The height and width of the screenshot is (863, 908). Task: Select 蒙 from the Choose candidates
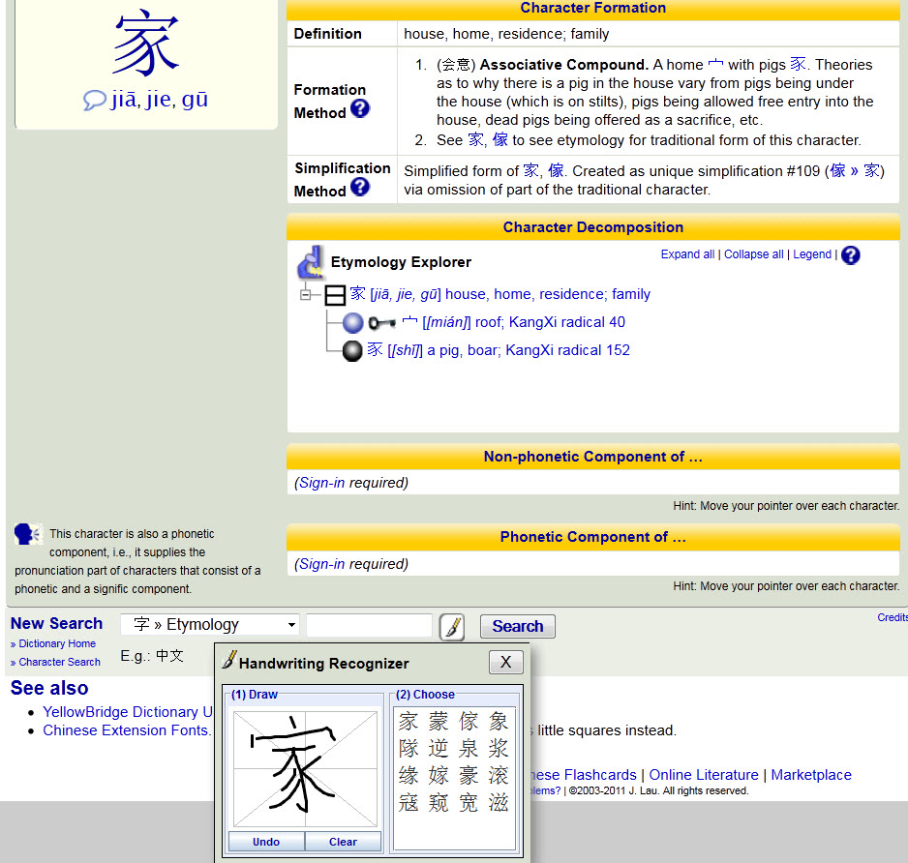pyautogui.click(x=438, y=721)
